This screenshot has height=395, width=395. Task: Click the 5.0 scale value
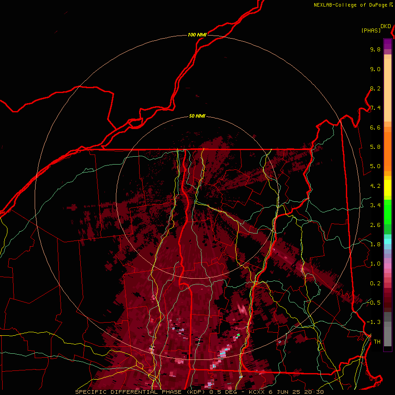(x=375, y=166)
